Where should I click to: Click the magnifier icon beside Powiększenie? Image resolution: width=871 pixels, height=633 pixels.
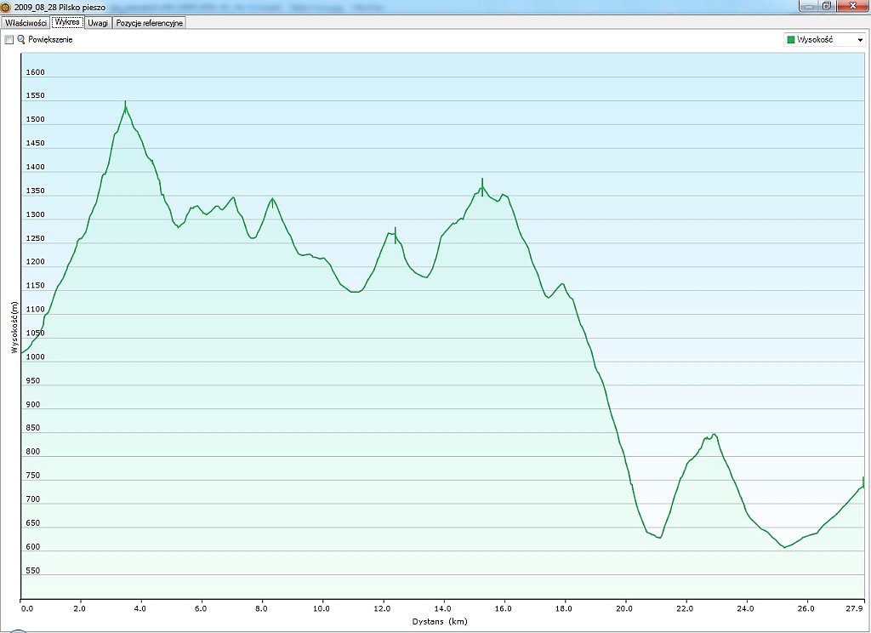pyautogui.click(x=21, y=40)
